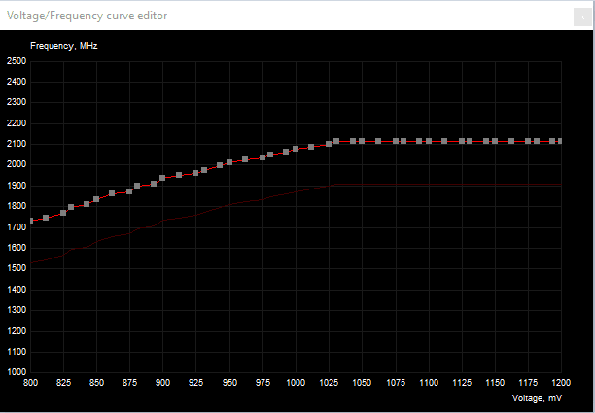Click the 1300 frequency axis label
595x413 pixels.
[x=17, y=310]
